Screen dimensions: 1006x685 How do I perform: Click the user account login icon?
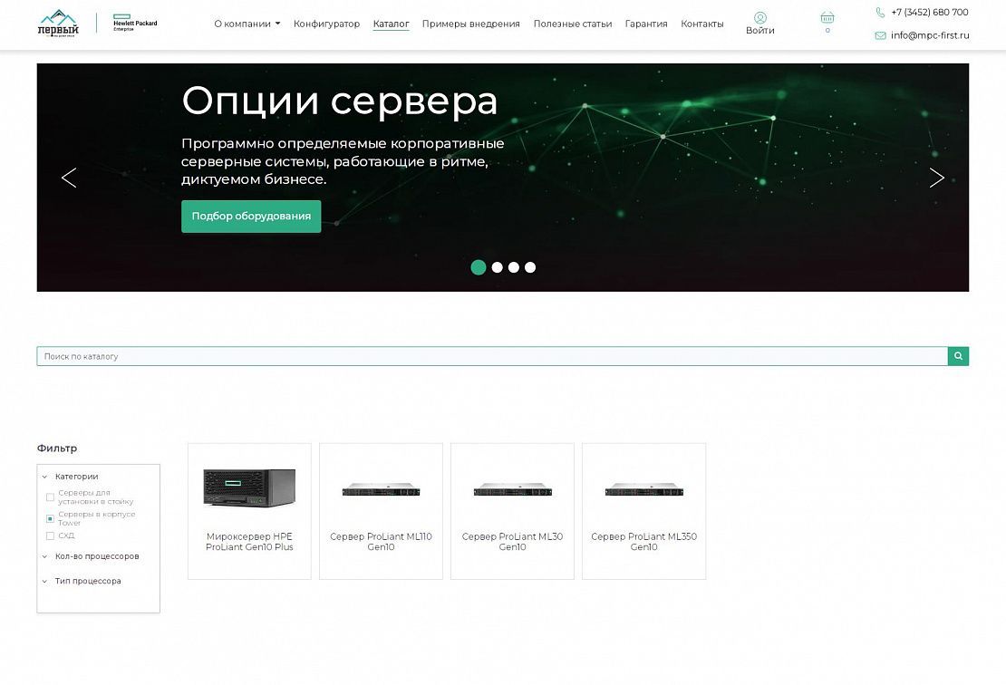(759, 18)
